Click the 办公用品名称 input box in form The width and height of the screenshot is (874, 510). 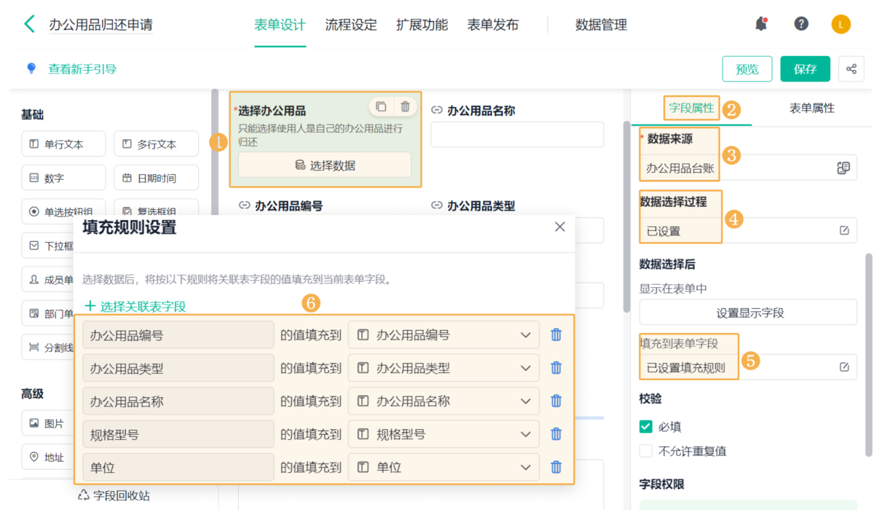click(x=517, y=135)
